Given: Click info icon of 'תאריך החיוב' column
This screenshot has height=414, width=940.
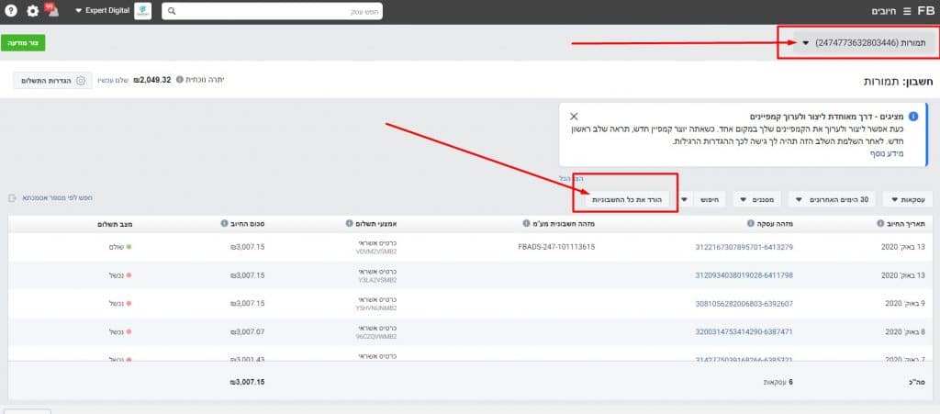Looking at the screenshot, I should click(880, 223).
